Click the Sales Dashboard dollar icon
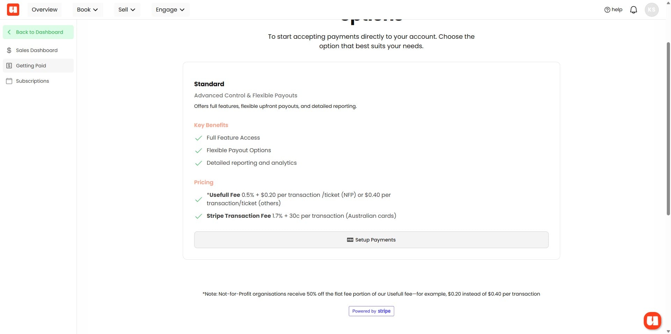The width and height of the screenshot is (671, 334). tap(9, 50)
